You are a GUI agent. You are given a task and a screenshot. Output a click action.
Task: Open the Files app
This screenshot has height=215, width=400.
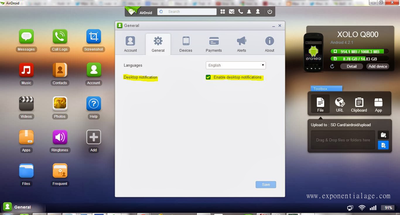26,171
